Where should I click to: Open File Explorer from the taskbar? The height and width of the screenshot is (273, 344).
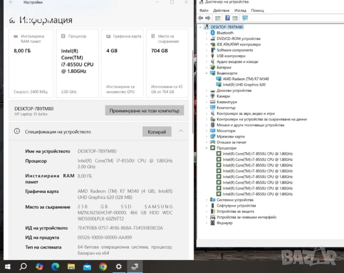click(71, 267)
